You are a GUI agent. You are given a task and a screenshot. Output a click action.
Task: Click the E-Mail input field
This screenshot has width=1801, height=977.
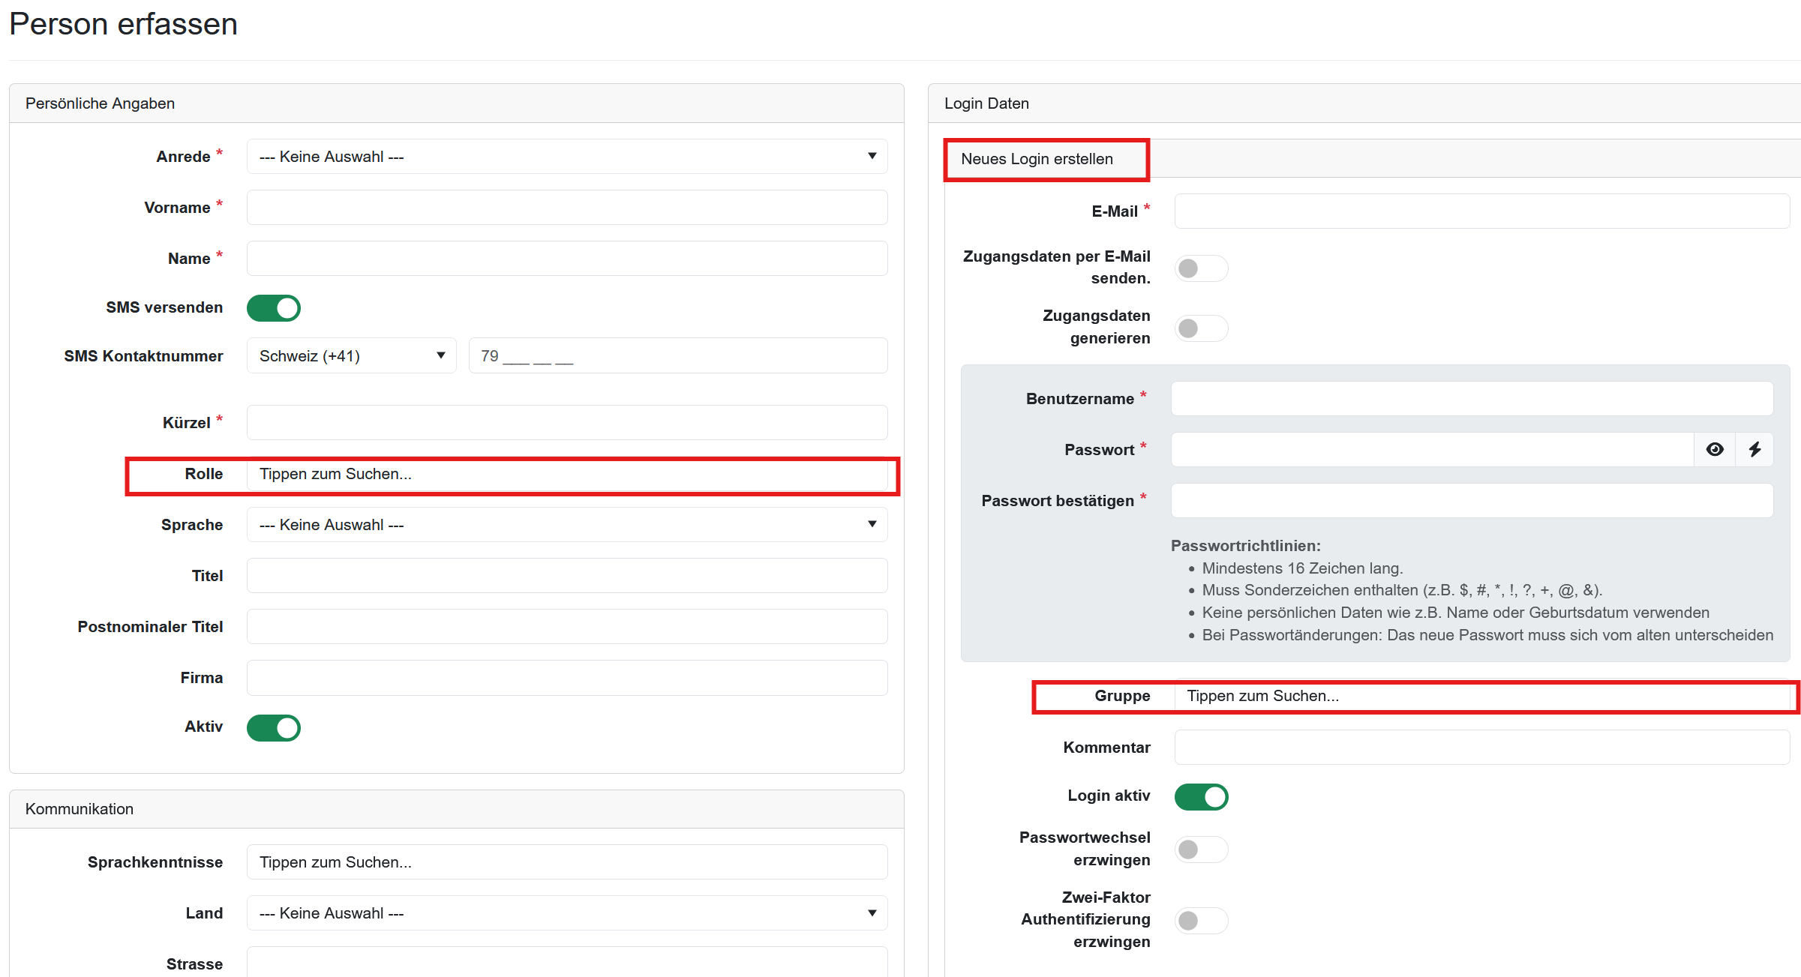pyautogui.click(x=1481, y=211)
